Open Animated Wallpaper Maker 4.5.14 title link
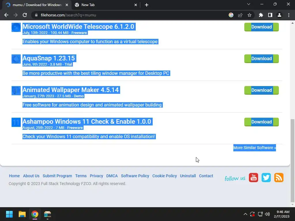295x221 pixels. tap(71, 90)
